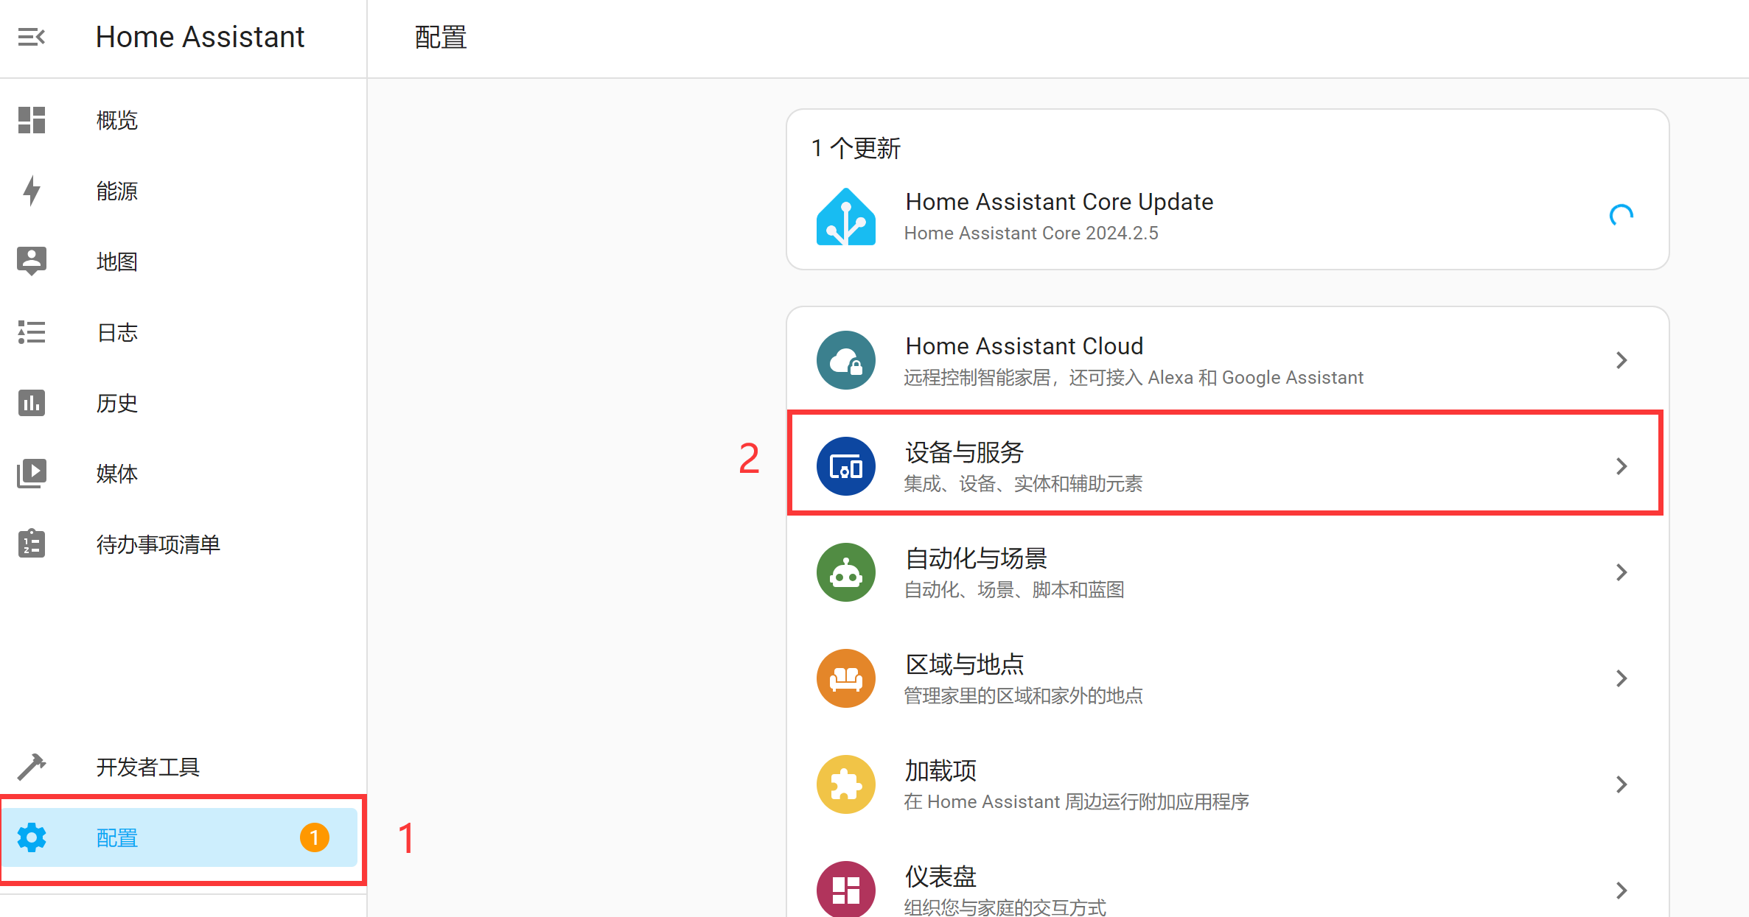Click the Energy (能源) lightning icon
Screen dimensions: 1749x917
tap(32, 191)
